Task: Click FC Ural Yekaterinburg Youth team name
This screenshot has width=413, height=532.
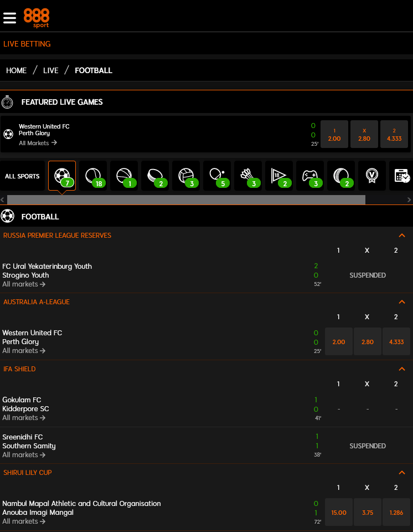Action: pyautogui.click(x=47, y=267)
